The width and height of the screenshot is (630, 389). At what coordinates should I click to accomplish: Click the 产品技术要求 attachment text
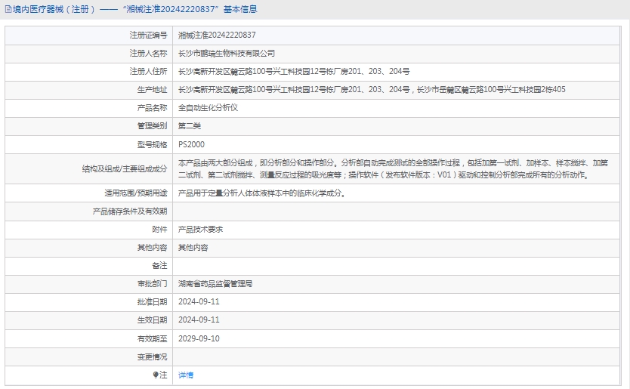(x=200, y=229)
